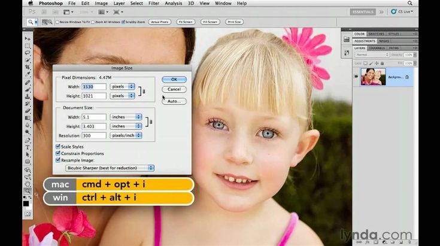Click the Resolution input field
The image size is (440, 246).
tap(94, 136)
